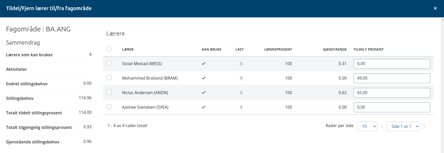Viewport: 444px width, 153px height.
Task: Edit Tildelt prosent field for Niclas Andersen
Action: point(392,93)
